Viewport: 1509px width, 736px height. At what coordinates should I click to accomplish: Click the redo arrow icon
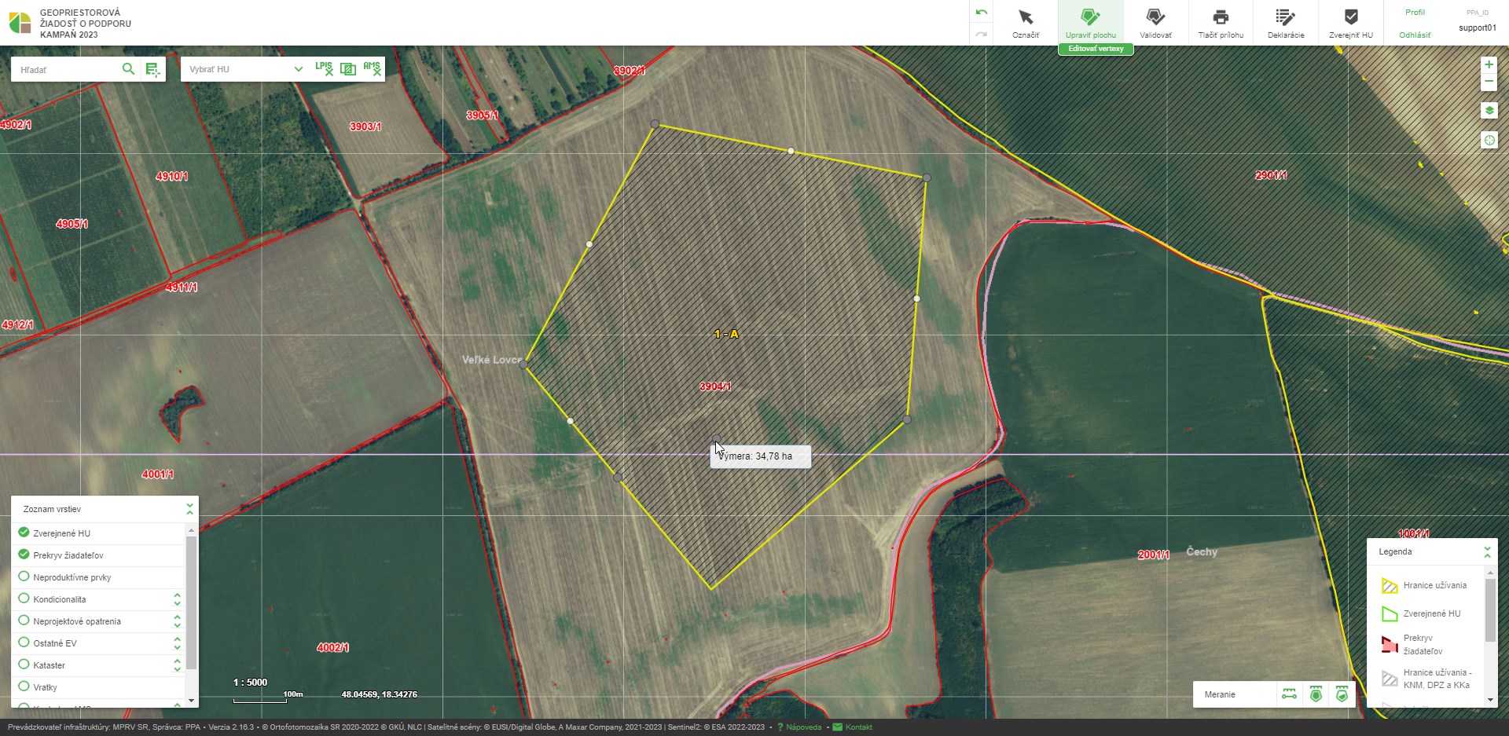pyautogui.click(x=981, y=34)
